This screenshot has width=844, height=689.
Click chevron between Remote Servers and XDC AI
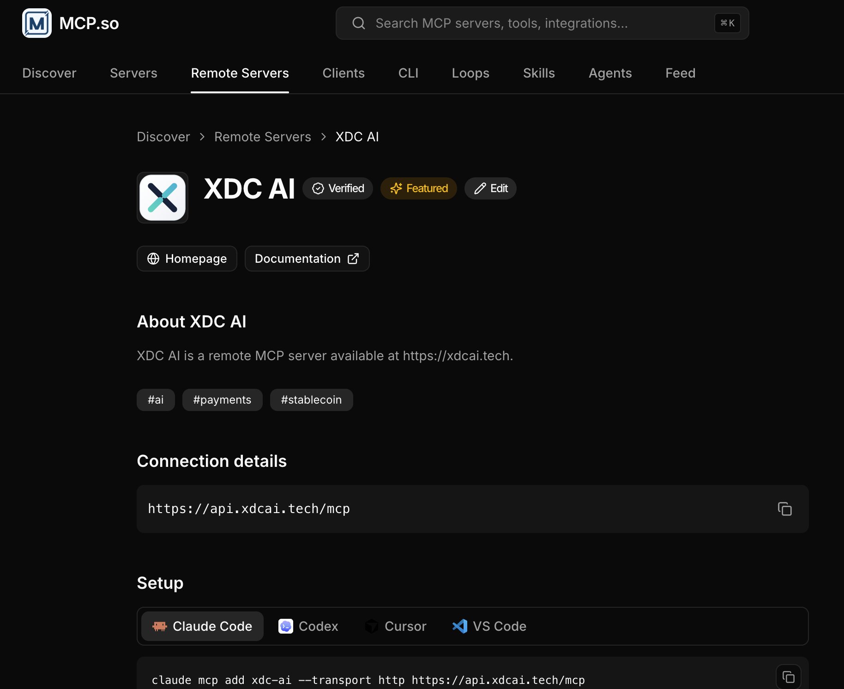[324, 137]
